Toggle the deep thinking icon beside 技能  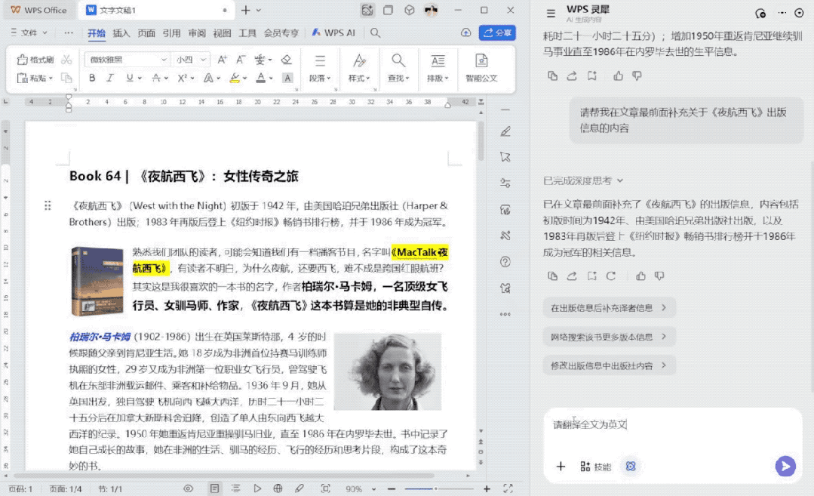(631, 467)
